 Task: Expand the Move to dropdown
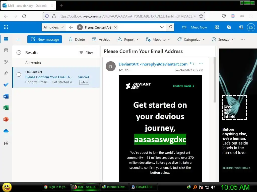click(x=169, y=39)
